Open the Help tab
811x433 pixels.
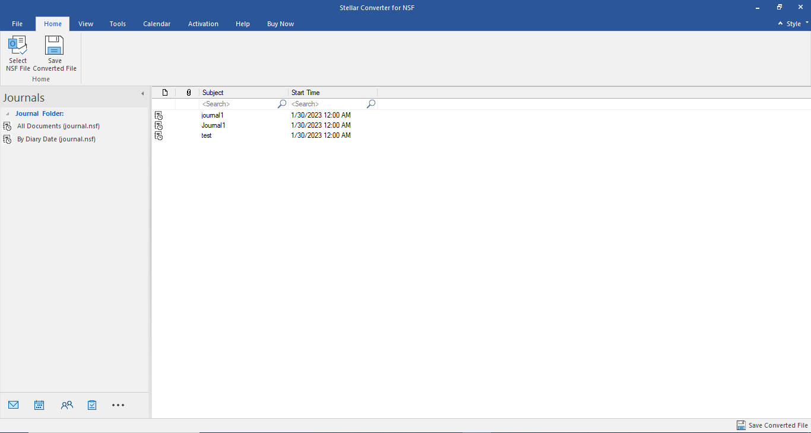(243, 24)
